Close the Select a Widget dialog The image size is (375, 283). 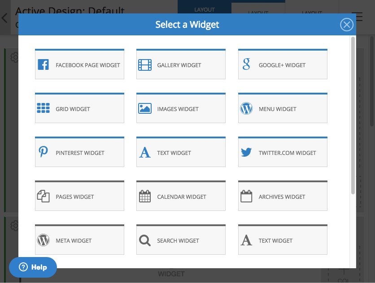click(347, 24)
